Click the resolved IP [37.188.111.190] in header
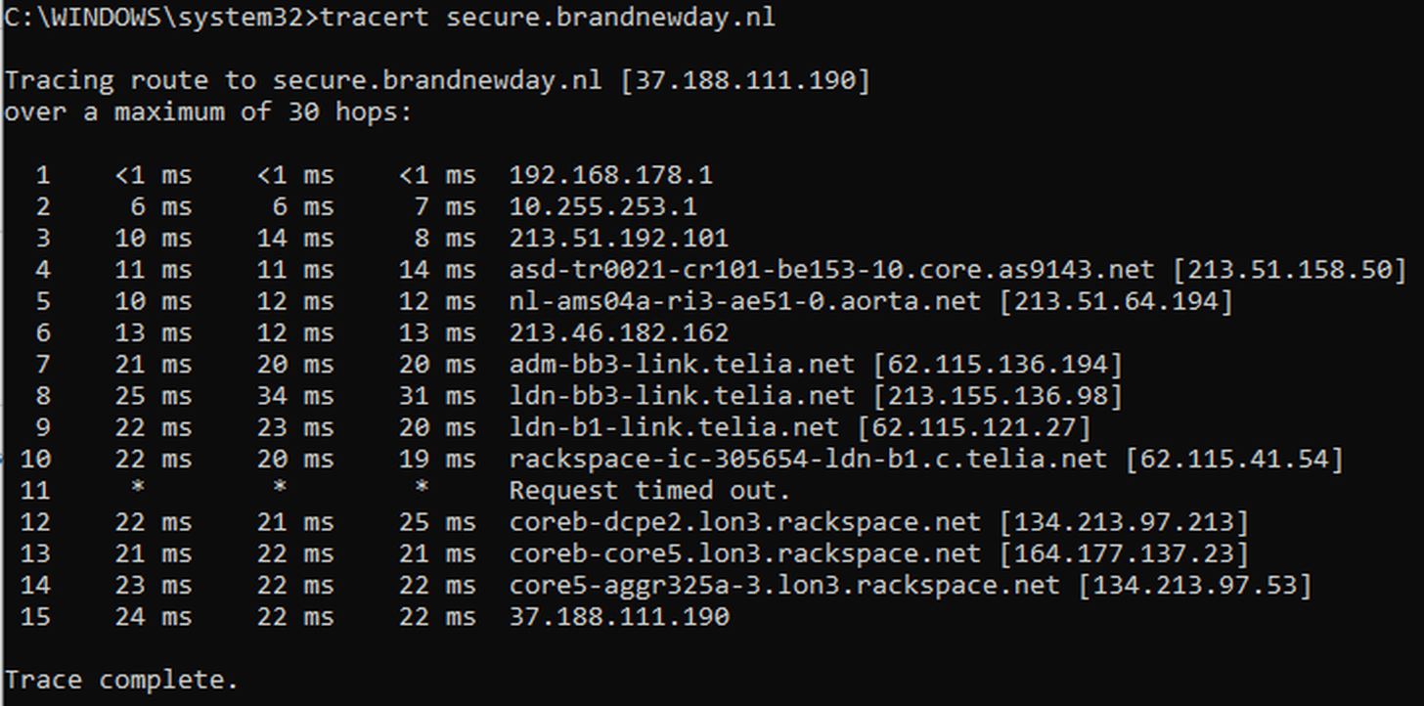1424x706 pixels. (x=745, y=81)
